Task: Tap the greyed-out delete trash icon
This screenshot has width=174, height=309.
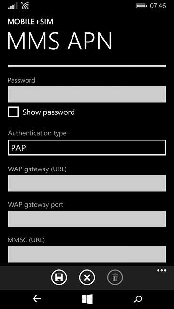Action: (x=115, y=278)
